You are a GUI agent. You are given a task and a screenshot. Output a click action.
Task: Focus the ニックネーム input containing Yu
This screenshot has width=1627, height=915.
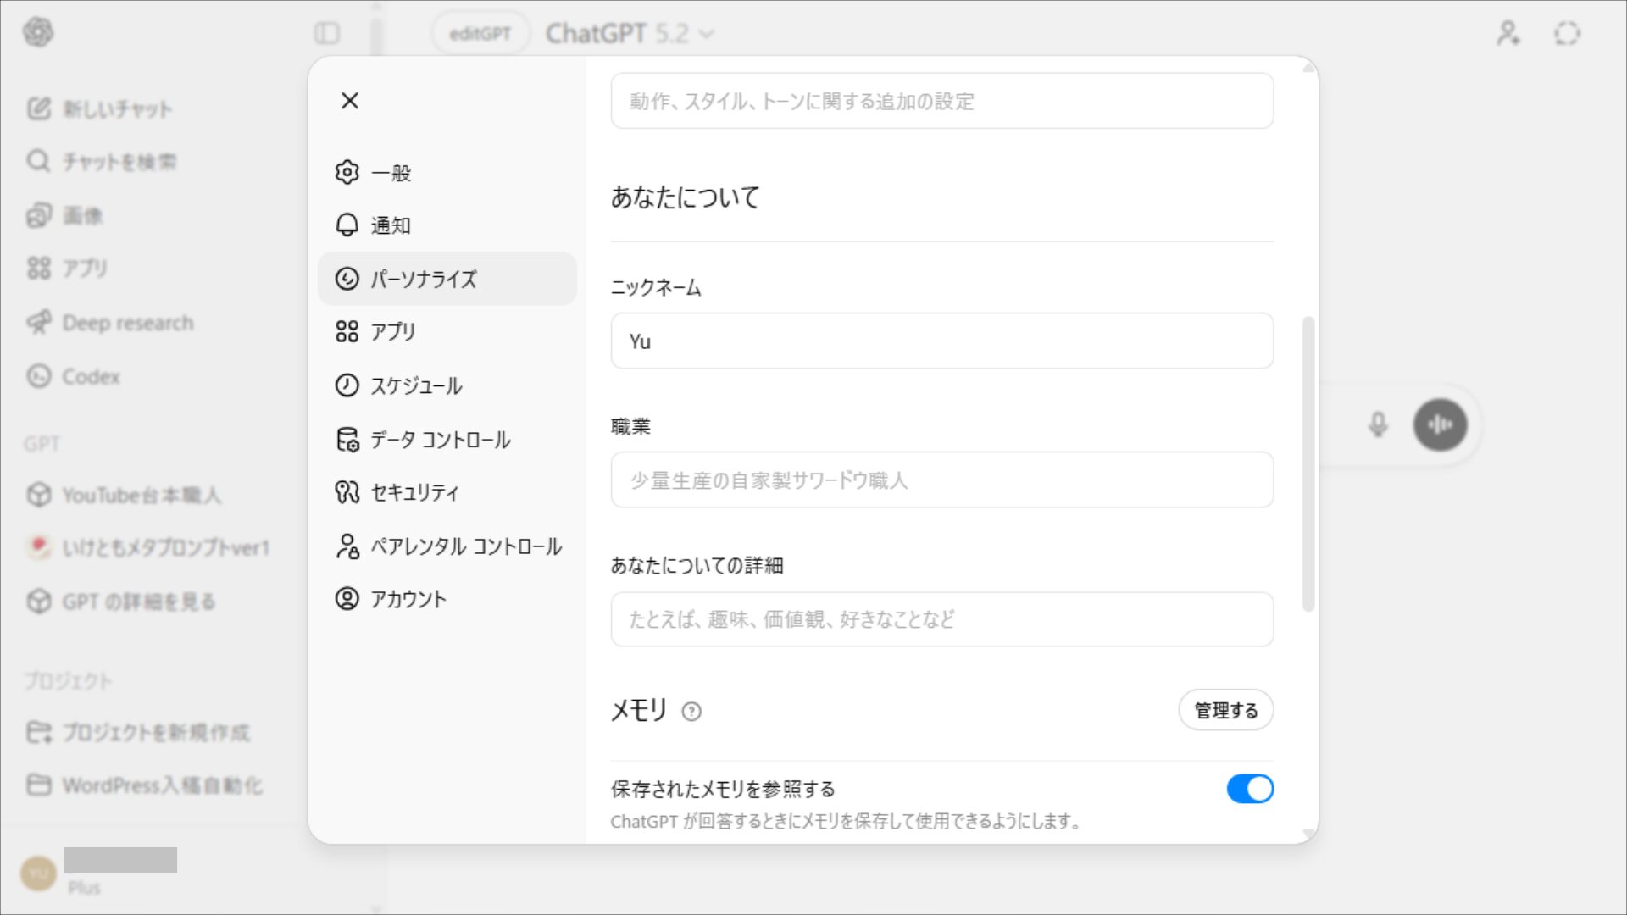(941, 341)
